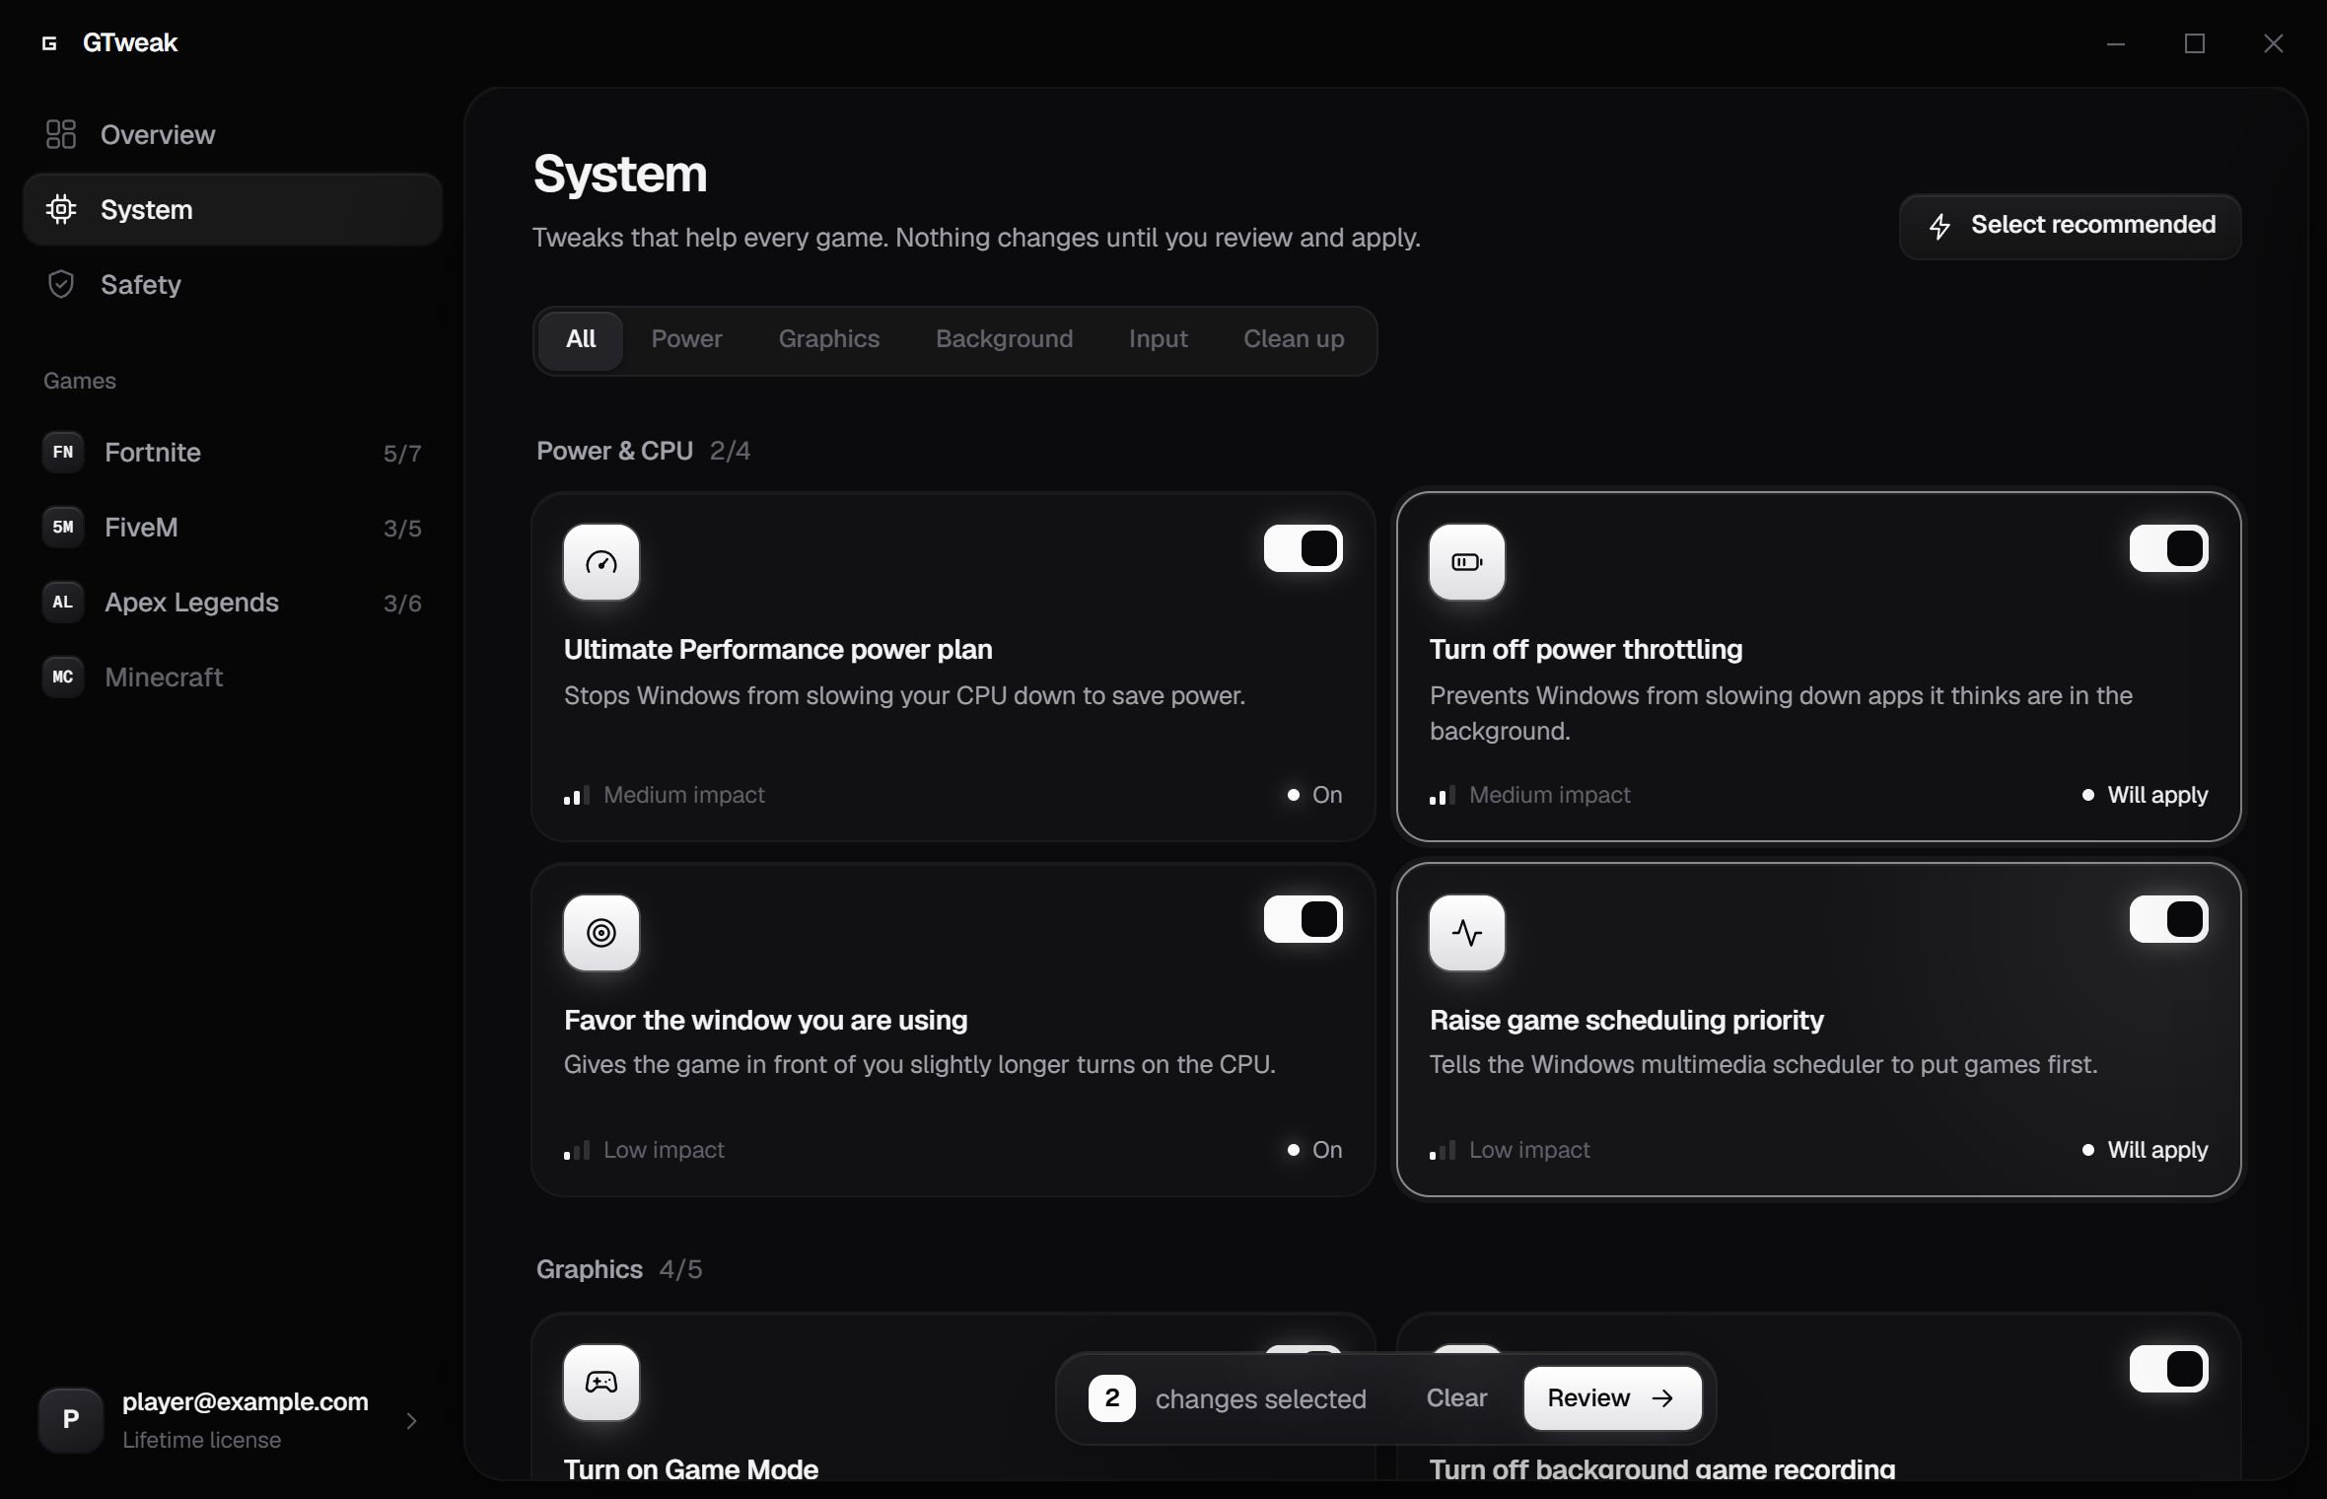Click the System chip icon in sidebar
The image size is (2327, 1499).
click(x=61, y=209)
